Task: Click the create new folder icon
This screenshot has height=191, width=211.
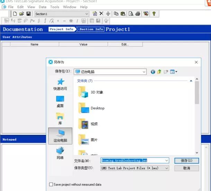Action: (166, 72)
